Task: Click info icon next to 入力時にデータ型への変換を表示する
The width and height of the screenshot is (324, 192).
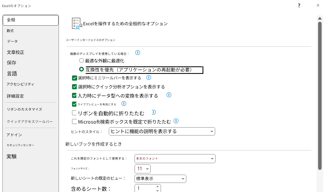Action: pyautogui.click(x=169, y=95)
